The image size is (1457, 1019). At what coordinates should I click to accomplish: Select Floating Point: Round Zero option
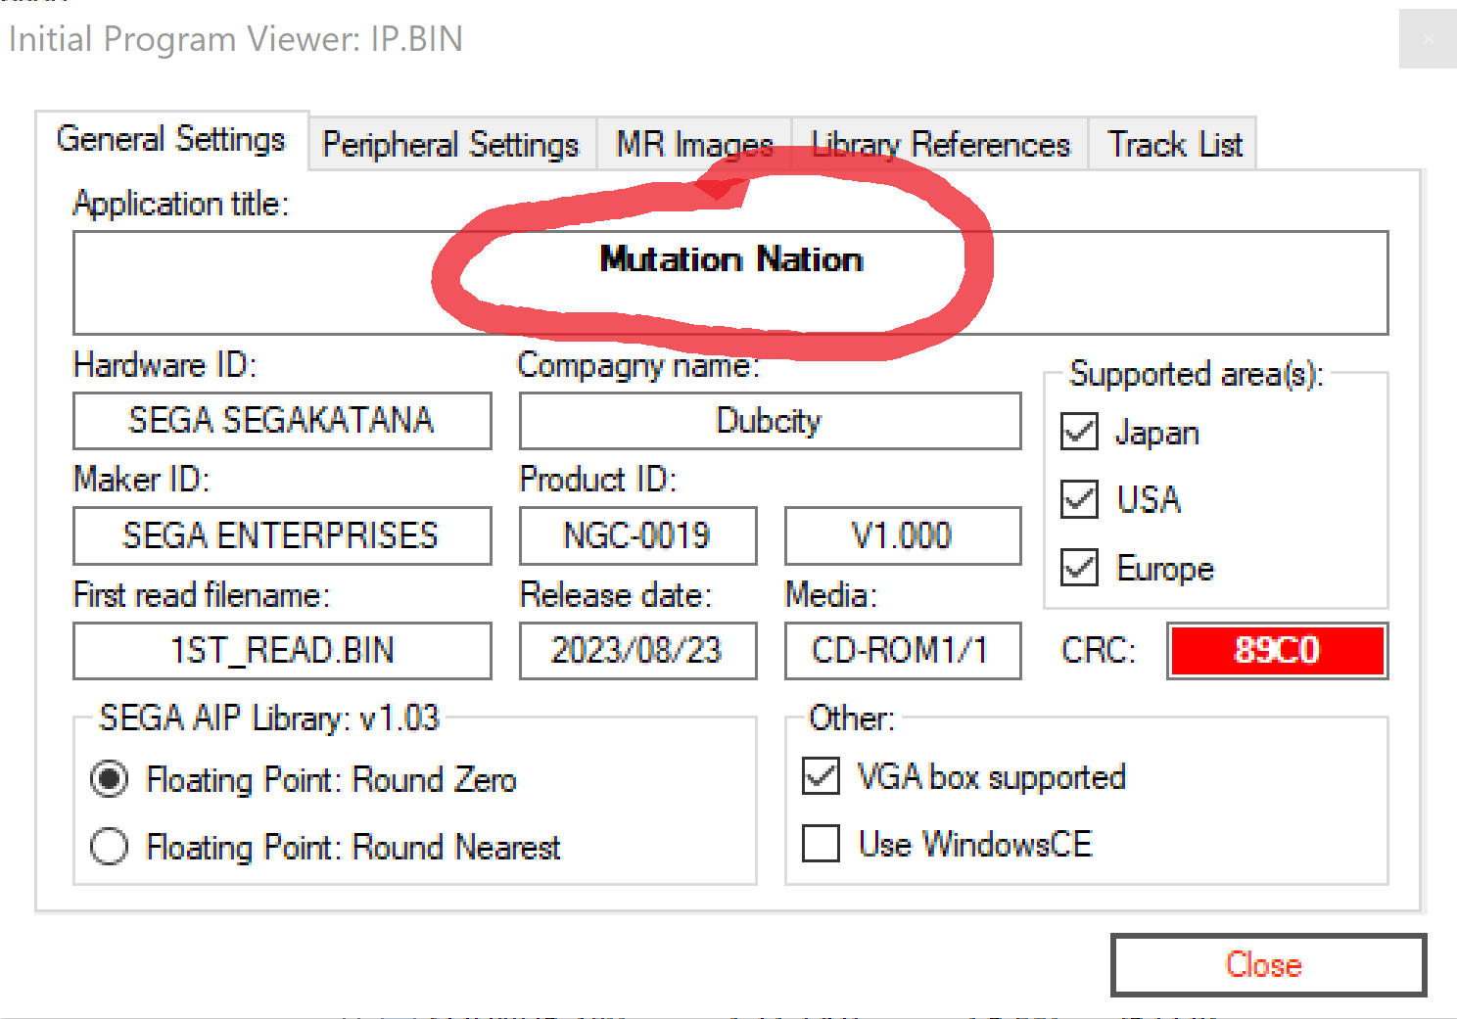click(109, 779)
